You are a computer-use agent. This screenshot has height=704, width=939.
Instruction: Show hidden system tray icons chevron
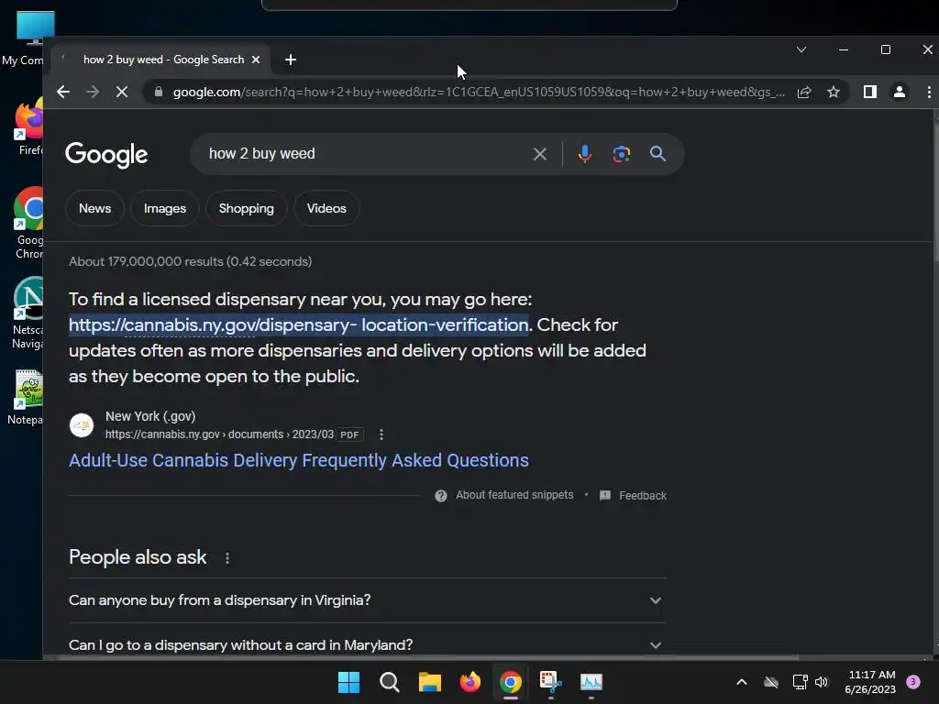pos(741,682)
